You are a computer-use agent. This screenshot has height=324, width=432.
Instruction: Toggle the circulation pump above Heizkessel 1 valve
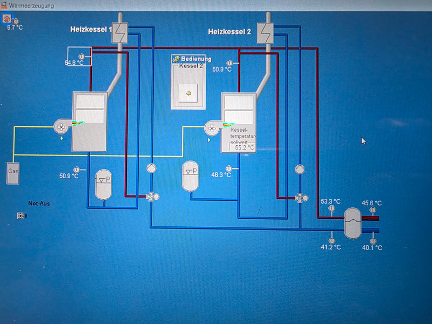pyautogui.click(x=151, y=168)
